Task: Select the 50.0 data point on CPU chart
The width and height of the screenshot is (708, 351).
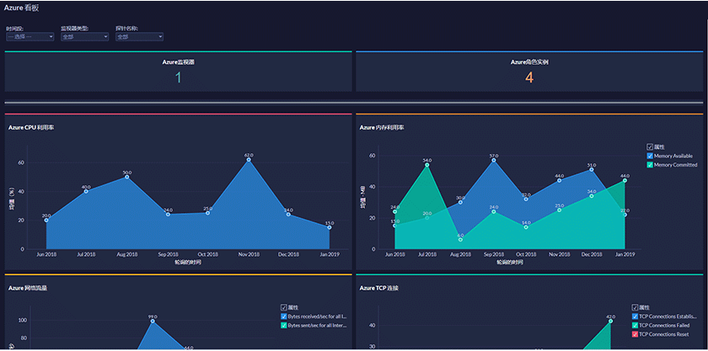Action: tap(127, 177)
